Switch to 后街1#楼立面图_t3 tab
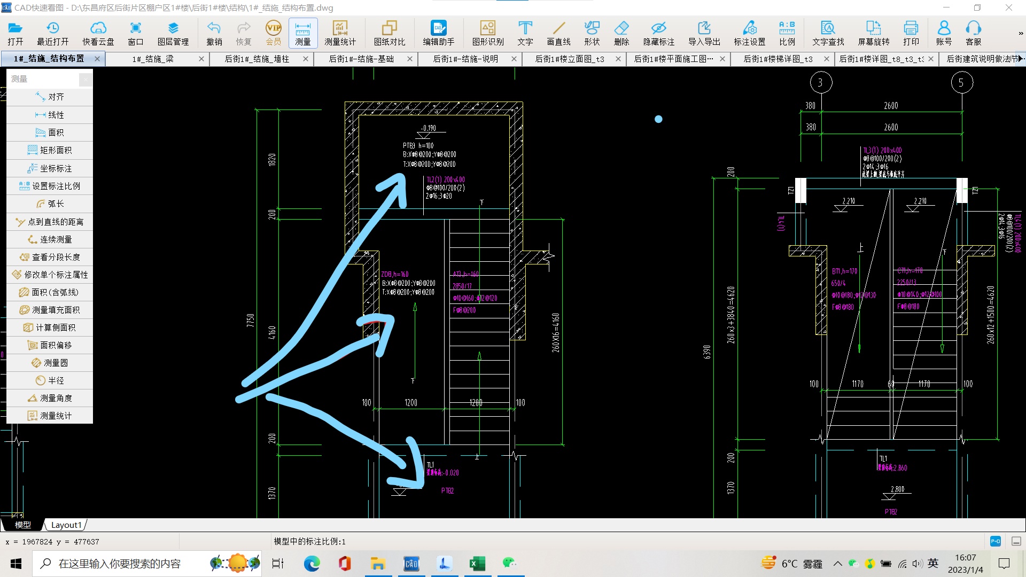Viewport: 1026px width, 577px height. pyautogui.click(x=570, y=59)
